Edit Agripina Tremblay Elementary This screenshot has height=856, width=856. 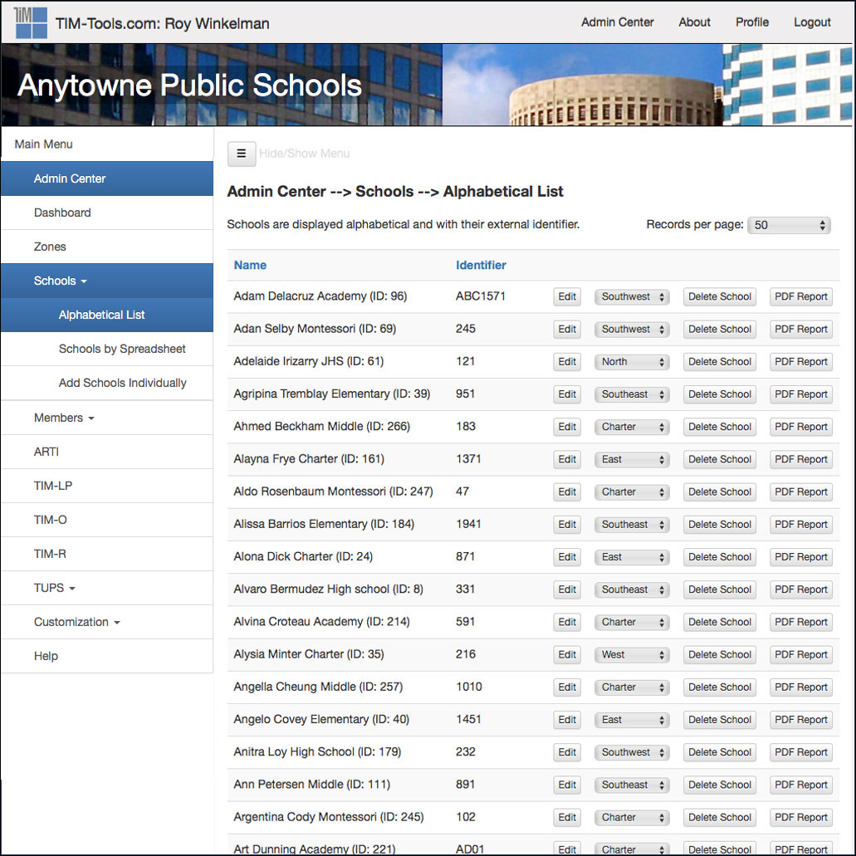tap(567, 394)
